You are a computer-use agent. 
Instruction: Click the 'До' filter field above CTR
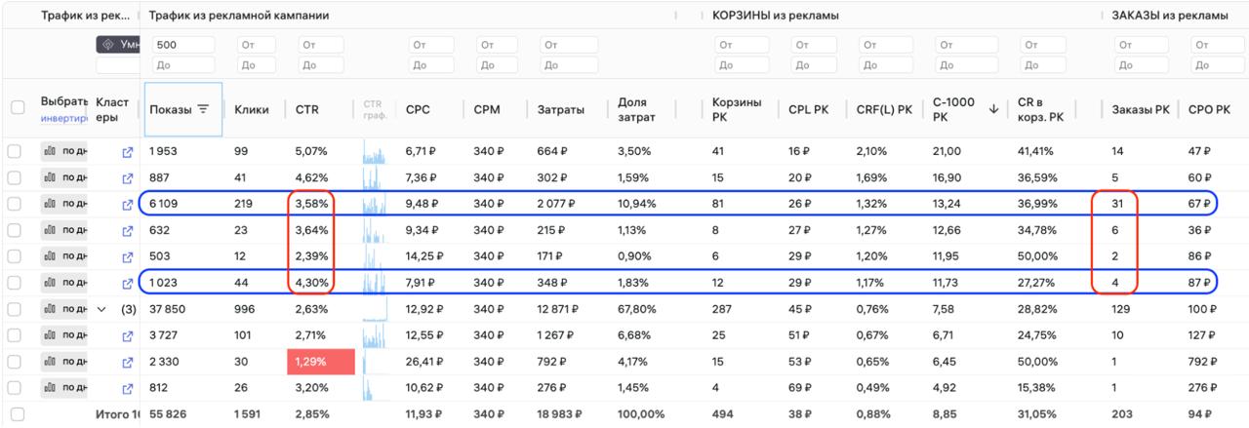[x=321, y=63]
